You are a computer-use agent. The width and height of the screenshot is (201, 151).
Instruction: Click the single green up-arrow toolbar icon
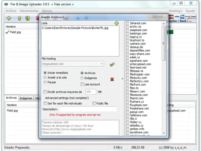20,18
